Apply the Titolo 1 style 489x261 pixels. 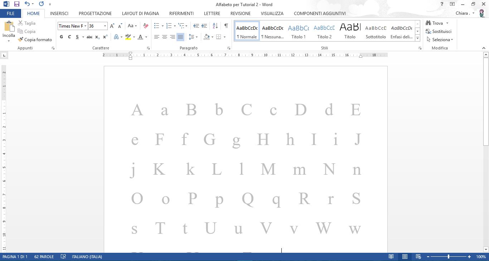[x=299, y=31]
